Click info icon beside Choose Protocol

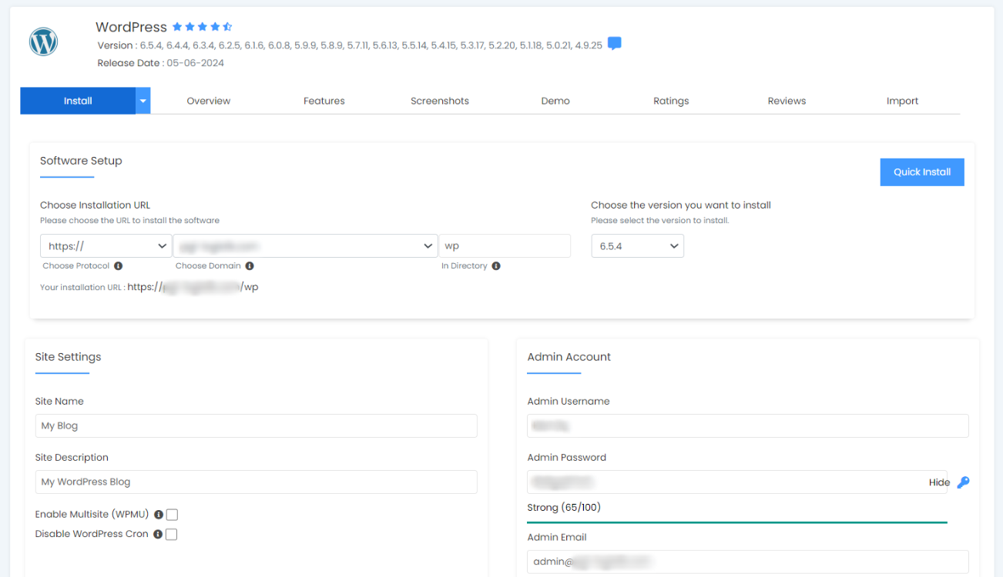coord(118,265)
